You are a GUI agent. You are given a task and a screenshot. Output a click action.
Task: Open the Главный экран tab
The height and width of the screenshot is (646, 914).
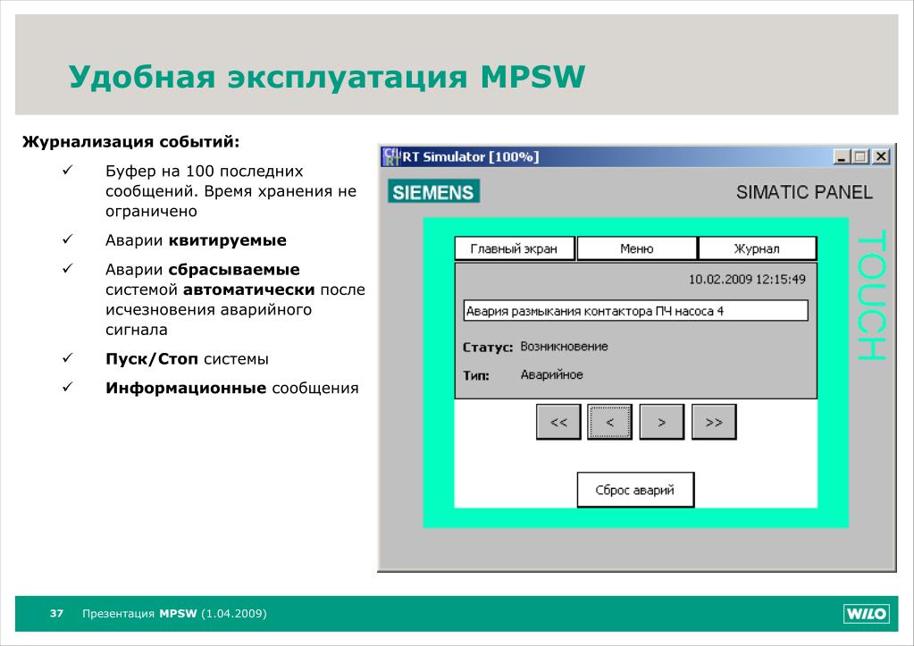point(515,249)
